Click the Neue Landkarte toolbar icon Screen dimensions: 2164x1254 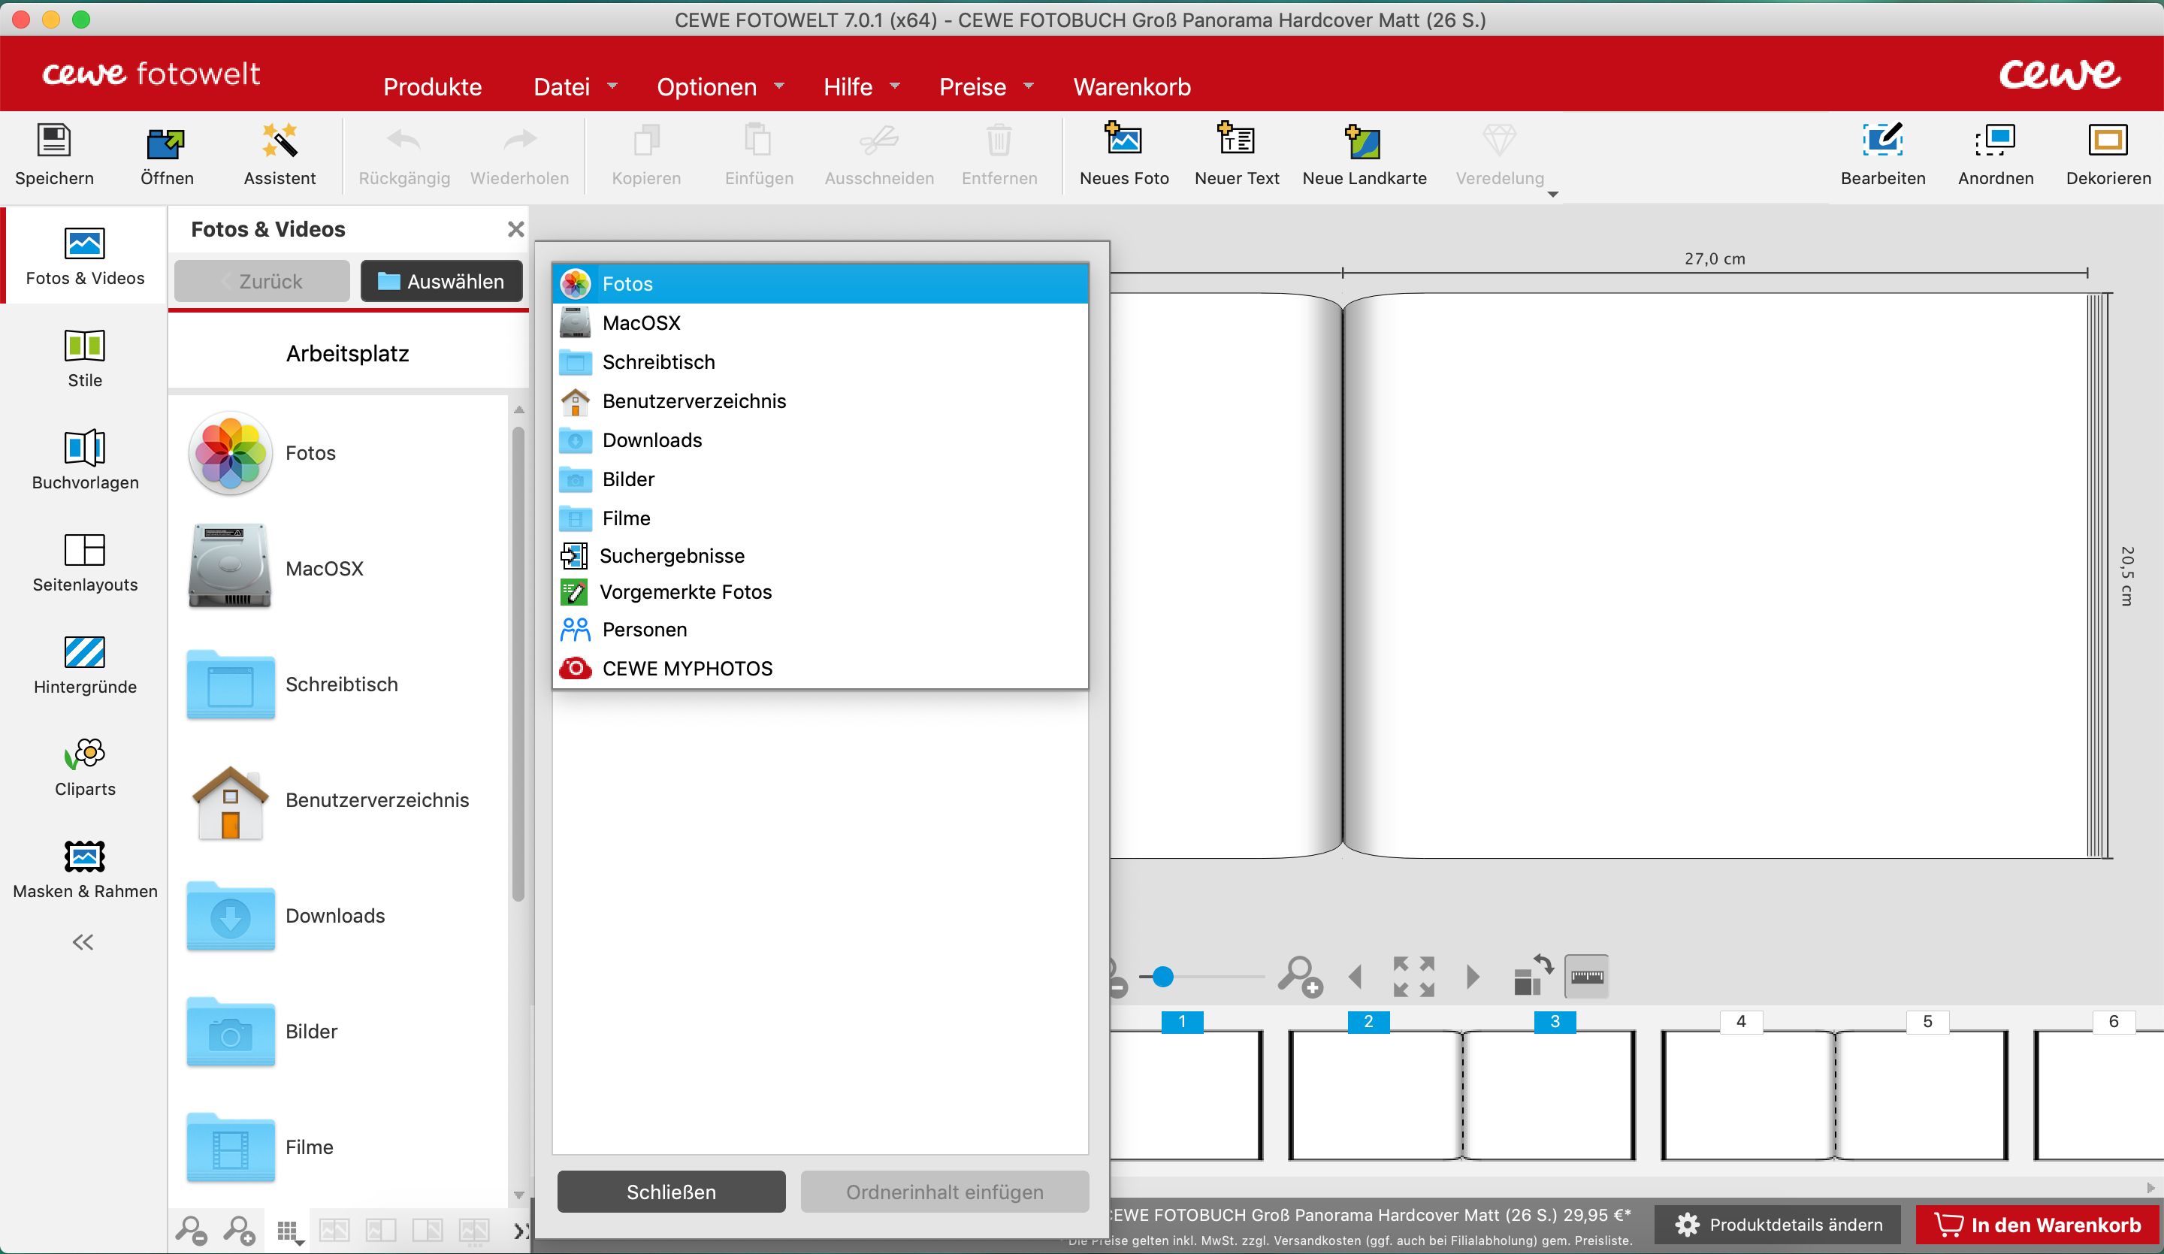pyautogui.click(x=1364, y=142)
